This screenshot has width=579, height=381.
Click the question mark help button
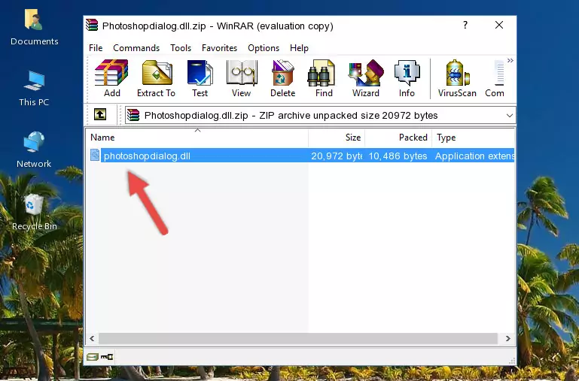pos(465,25)
